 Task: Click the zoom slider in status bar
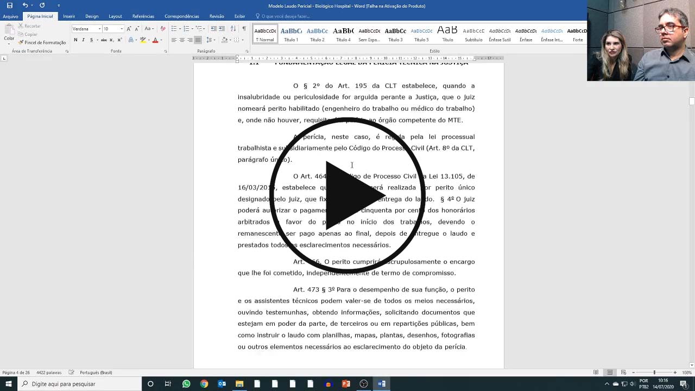pos(654,373)
